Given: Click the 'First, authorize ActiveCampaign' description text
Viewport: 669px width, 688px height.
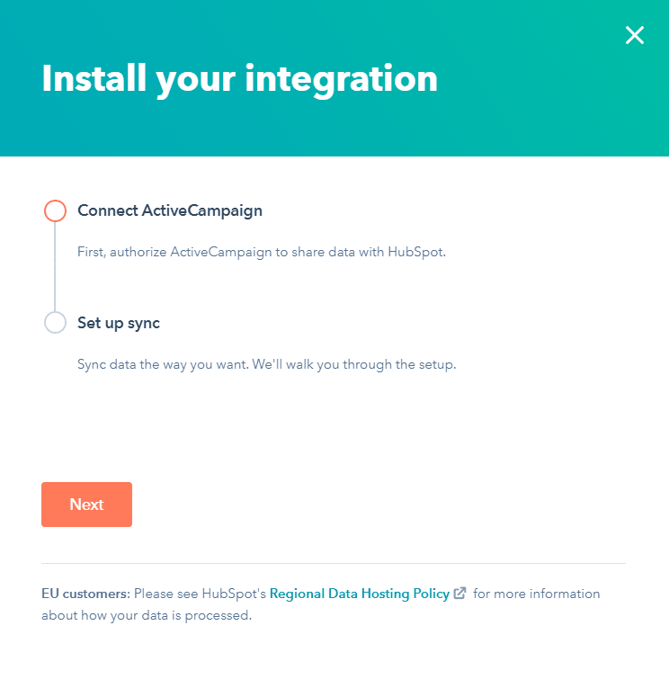Looking at the screenshot, I should [262, 253].
